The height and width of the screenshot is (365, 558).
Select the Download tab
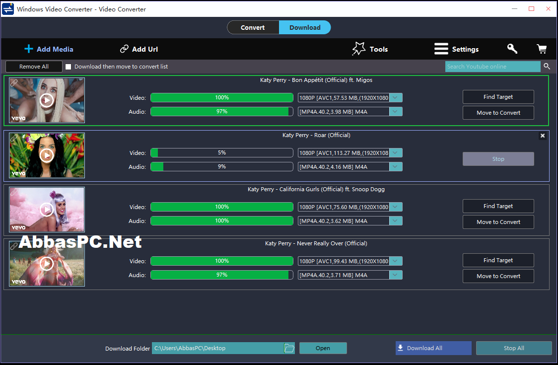pyautogui.click(x=305, y=27)
